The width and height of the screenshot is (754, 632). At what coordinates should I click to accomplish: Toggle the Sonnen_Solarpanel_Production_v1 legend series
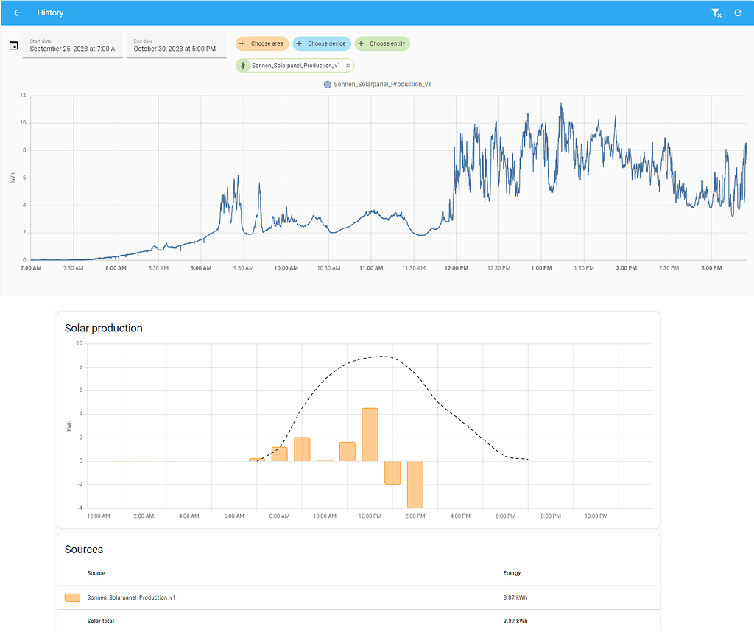[x=378, y=84]
